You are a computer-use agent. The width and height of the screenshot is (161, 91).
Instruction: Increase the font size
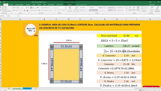point(27,8)
